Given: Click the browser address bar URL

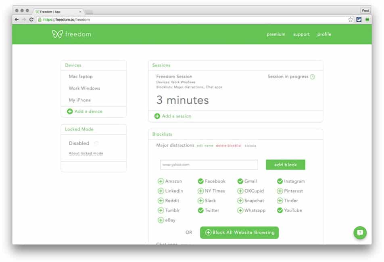Looking at the screenshot, I should pyautogui.click(x=67, y=20).
